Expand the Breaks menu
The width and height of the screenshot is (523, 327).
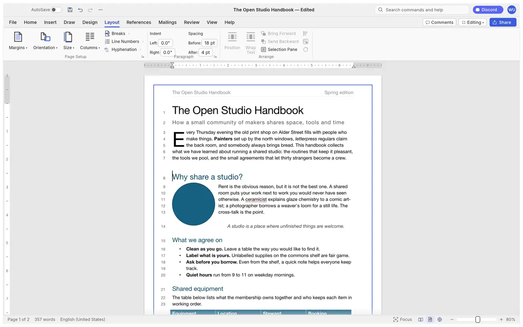[x=117, y=33]
